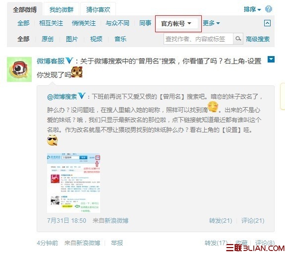Filter posts by 原创 type
285x254 pixels.
(x=48, y=39)
